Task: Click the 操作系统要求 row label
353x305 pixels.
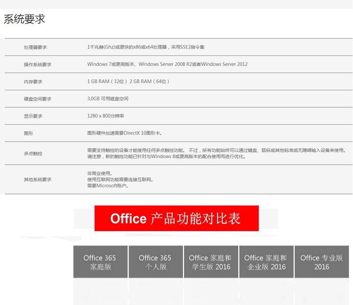Action: point(38,64)
